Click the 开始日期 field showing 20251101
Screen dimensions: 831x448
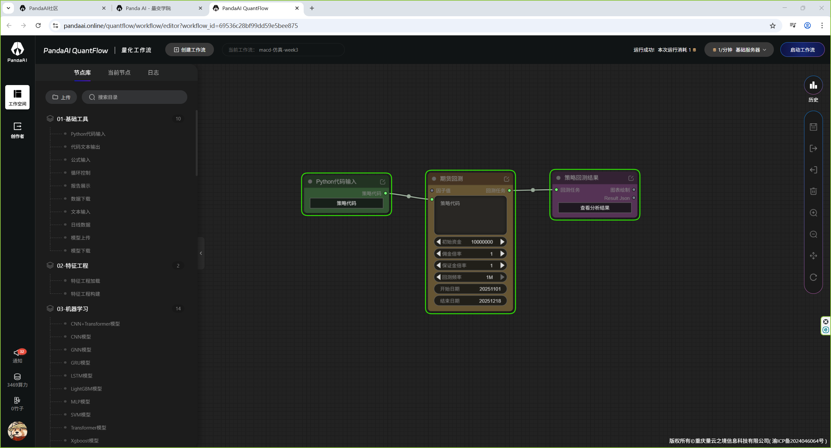pyautogui.click(x=470, y=289)
